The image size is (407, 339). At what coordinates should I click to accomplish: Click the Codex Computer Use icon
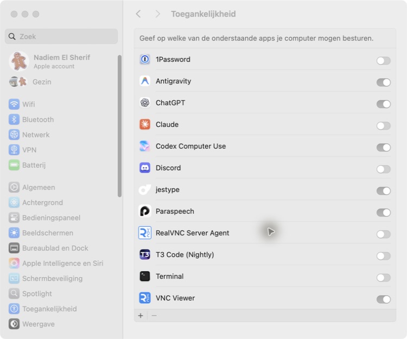point(145,146)
